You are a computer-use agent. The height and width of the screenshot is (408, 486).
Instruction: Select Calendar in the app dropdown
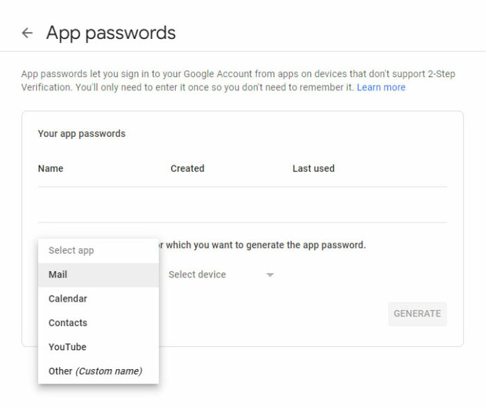tap(99, 298)
